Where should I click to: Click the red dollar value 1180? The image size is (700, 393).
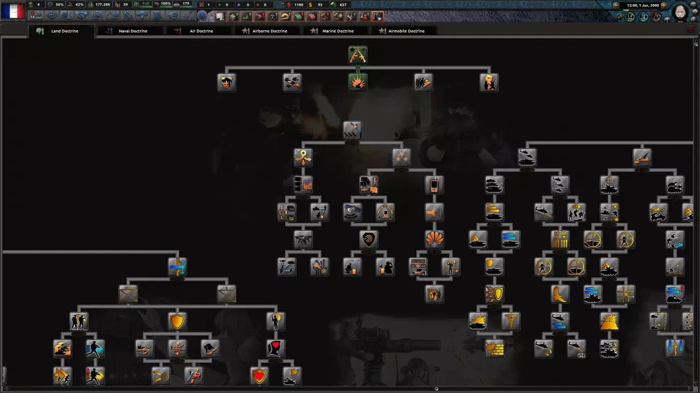tap(299, 5)
